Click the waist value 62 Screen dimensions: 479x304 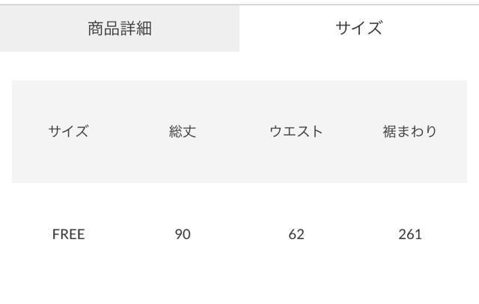(x=296, y=234)
